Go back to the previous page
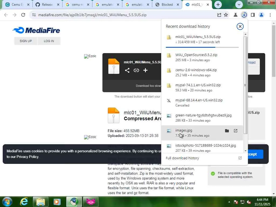This screenshot has height=207, width=276. [x=6, y=15]
